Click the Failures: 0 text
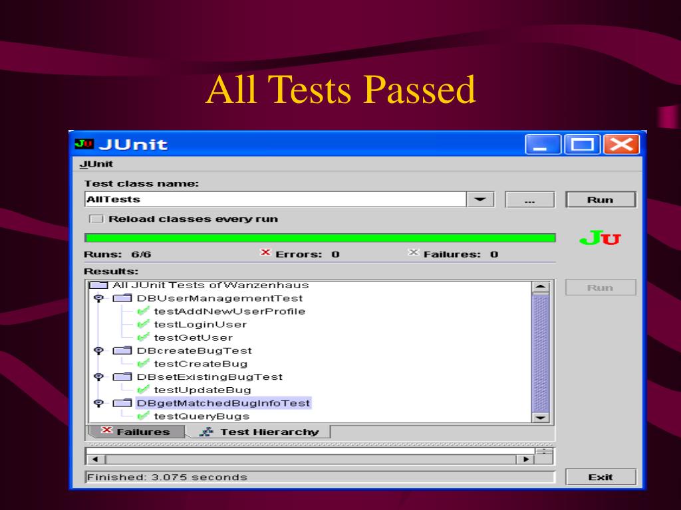The width and height of the screenshot is (681, 510). (x=460, y=254)
